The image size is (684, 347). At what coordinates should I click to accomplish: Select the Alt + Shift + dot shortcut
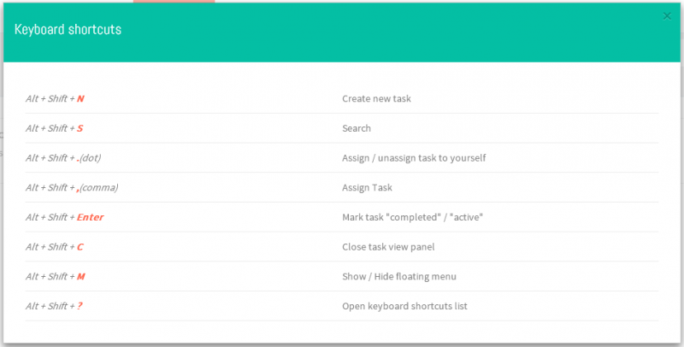tap(63, 158)
